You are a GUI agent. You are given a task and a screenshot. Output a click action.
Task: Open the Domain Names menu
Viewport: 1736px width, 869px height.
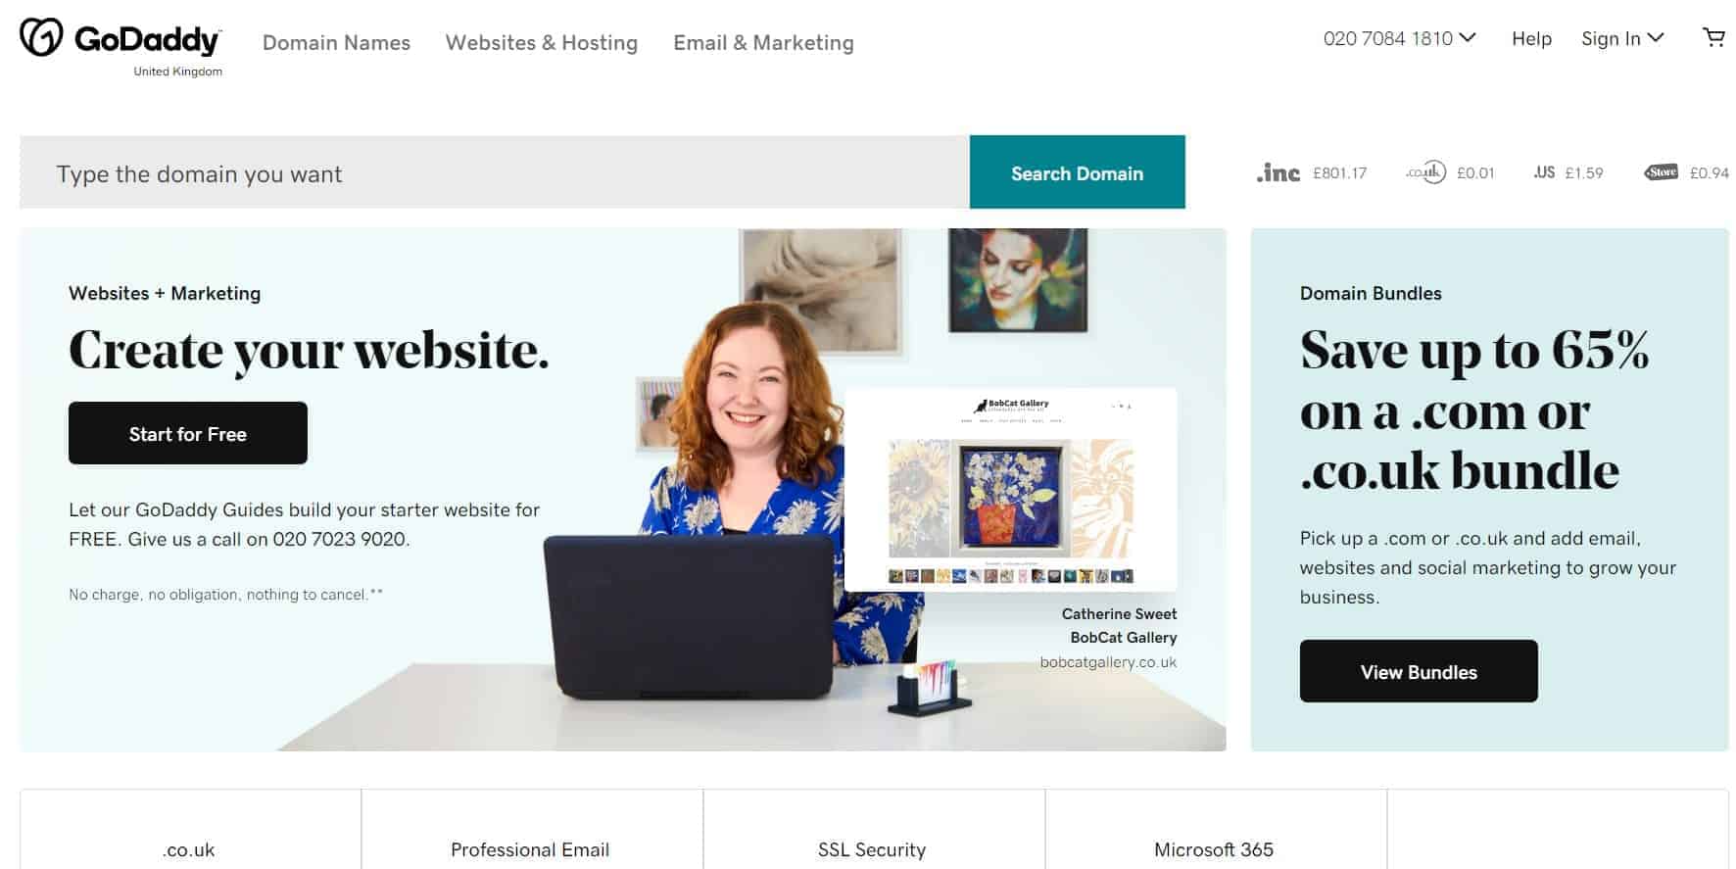[336, 43]
